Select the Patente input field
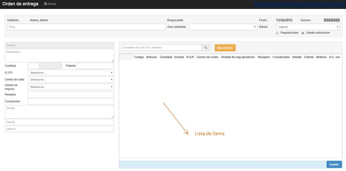 pos(95,66)
